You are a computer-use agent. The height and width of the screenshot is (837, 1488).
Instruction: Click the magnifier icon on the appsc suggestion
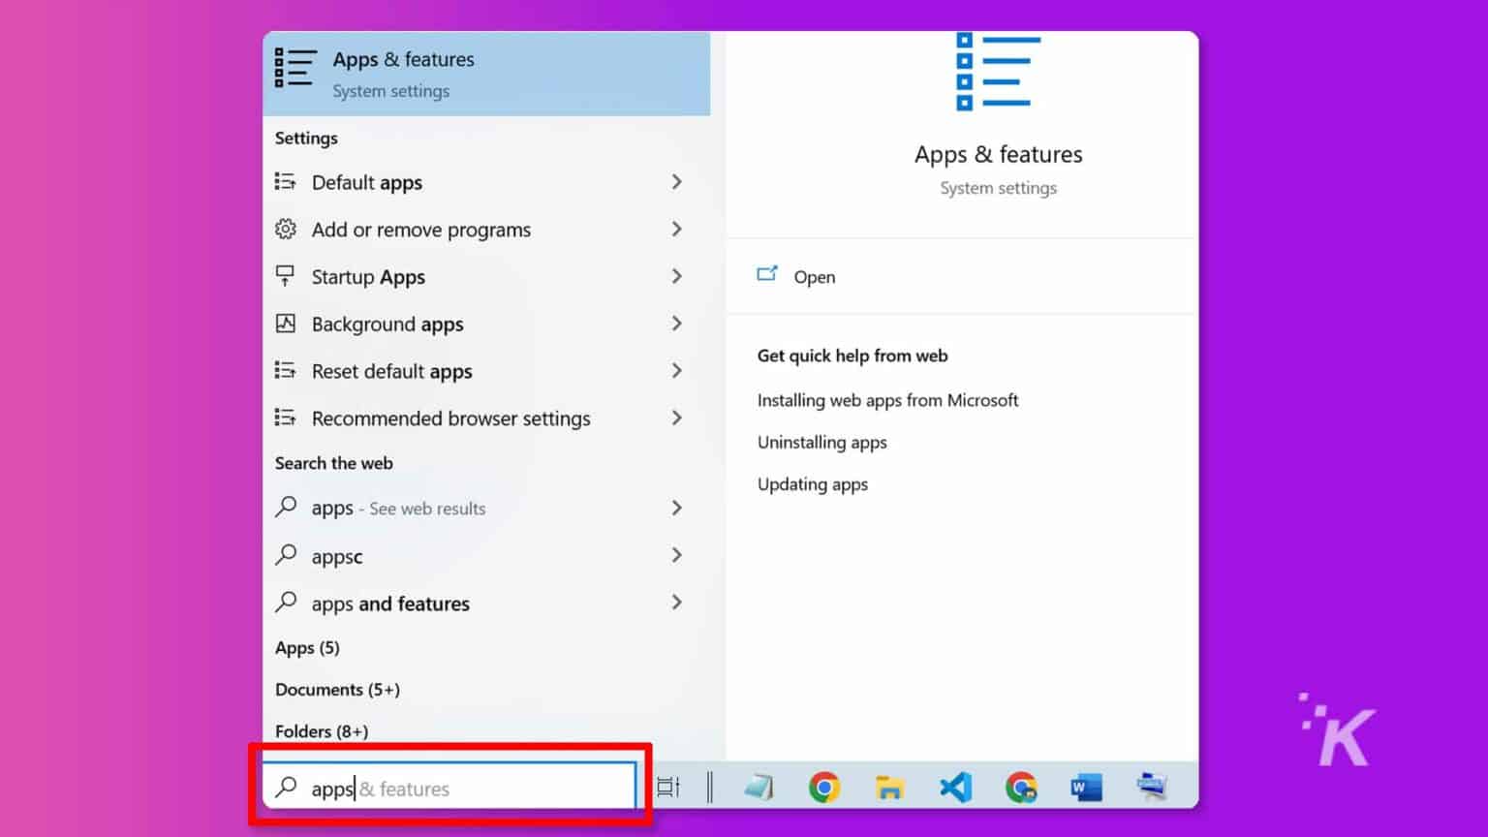pos(286,555)
